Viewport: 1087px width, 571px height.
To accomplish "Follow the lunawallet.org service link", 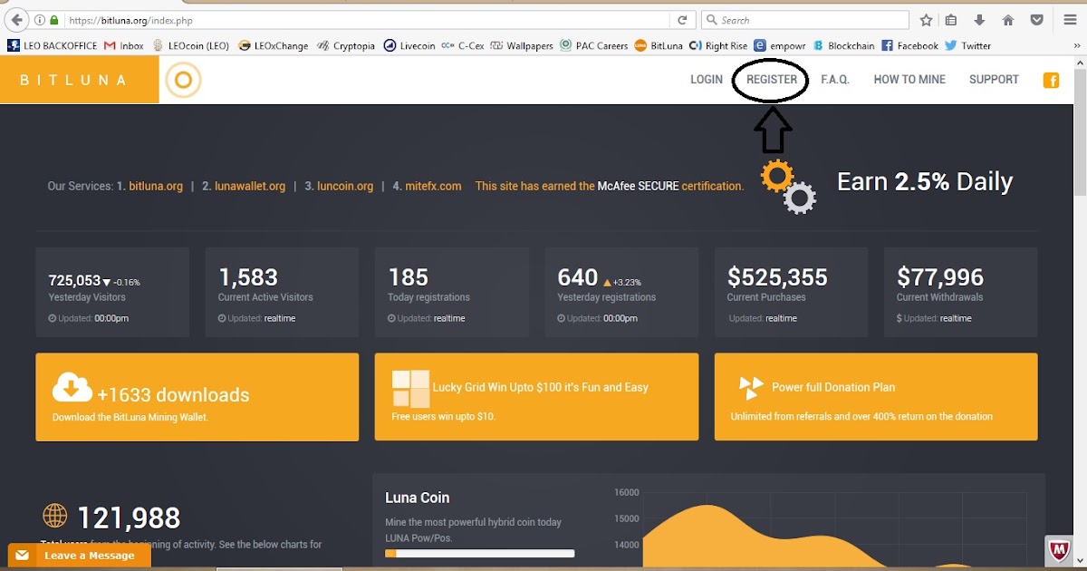I will [x=250, y=186].
